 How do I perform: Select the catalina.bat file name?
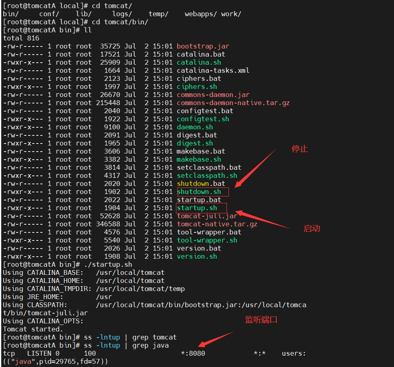(x=201, y=55)
